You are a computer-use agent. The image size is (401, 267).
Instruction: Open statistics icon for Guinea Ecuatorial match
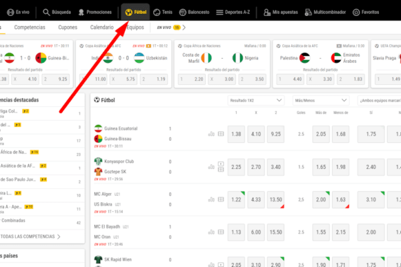pyautogui.click(x=211, y=134)
